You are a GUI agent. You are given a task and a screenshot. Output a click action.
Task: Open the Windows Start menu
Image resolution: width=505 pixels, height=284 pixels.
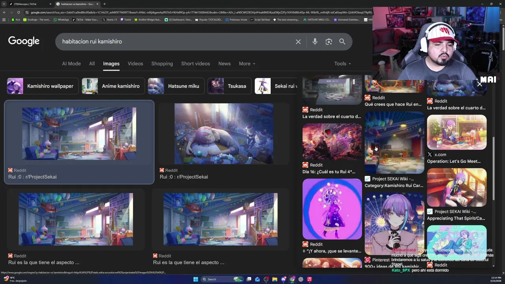click(196, 279)
